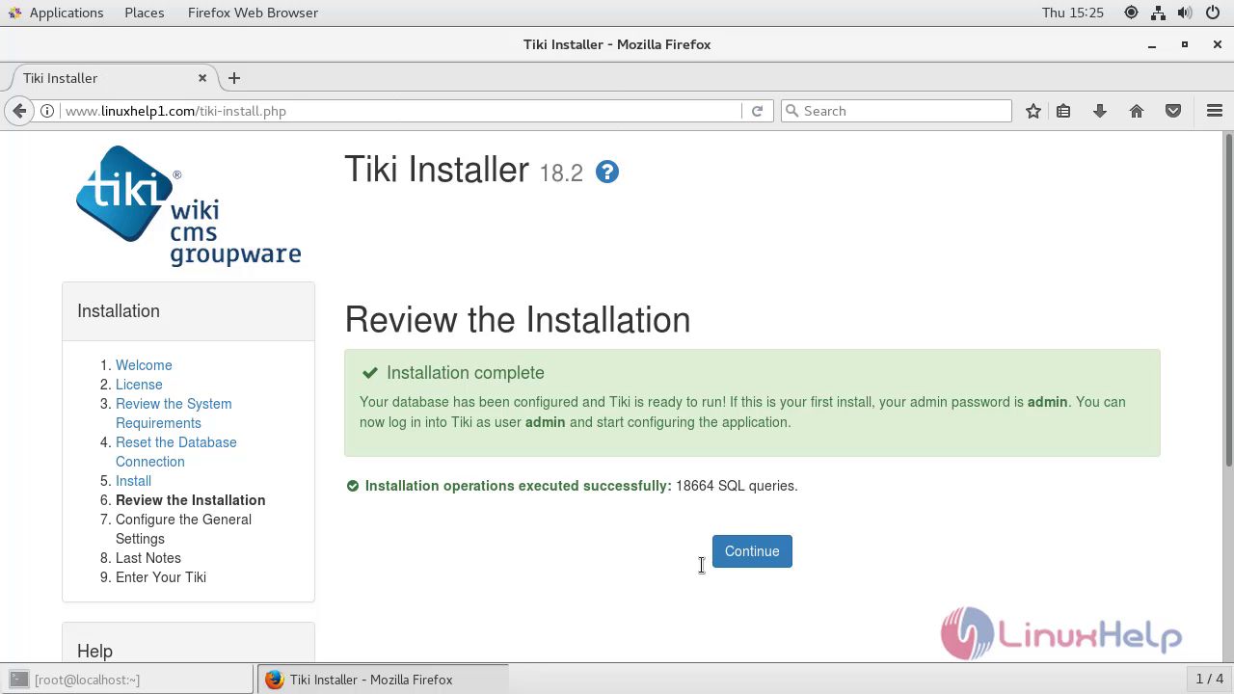The image size is (1234, 694).
Task: Open the Places menu
Action: pyautogui.click(x=145, y=13)
